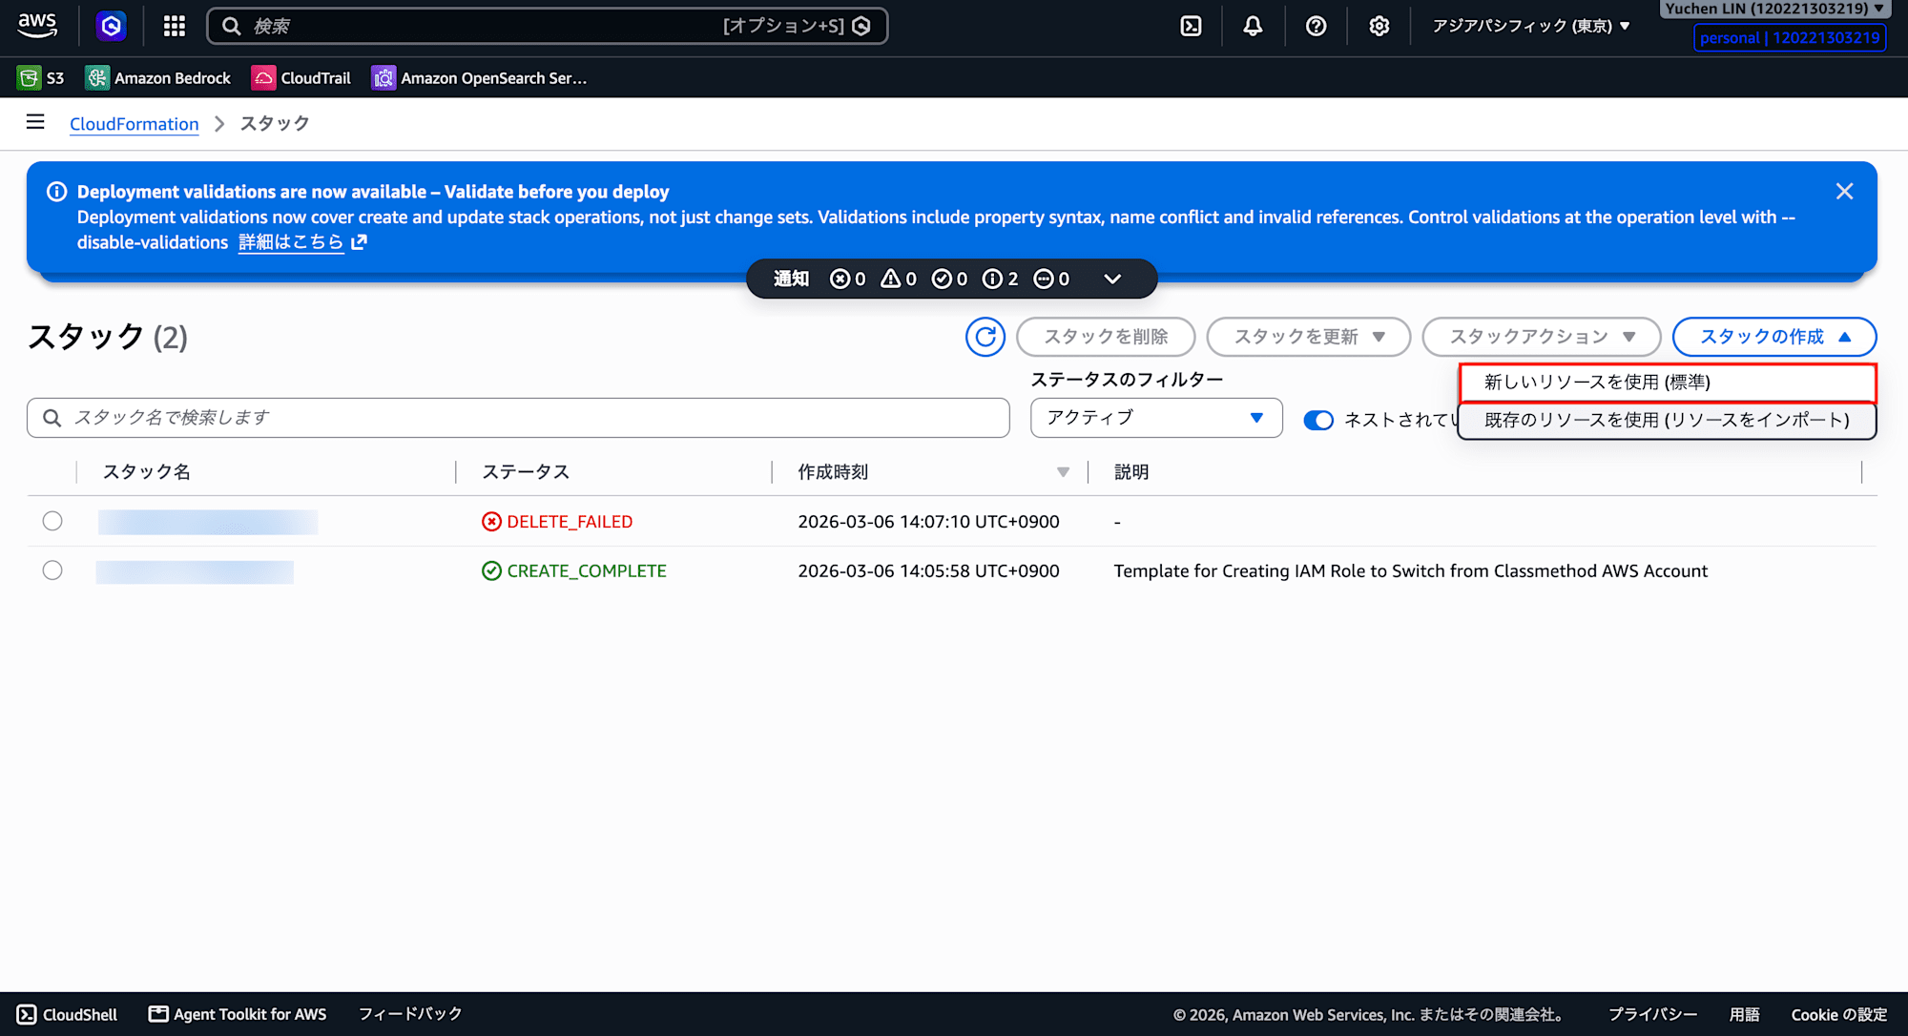Open 用語 link in footer
This screenshot has height=1036, width=1908.
coord(1745,1014)
